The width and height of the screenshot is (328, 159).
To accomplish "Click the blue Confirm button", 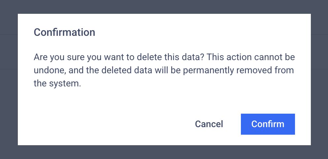I will (x=268, y=124).
